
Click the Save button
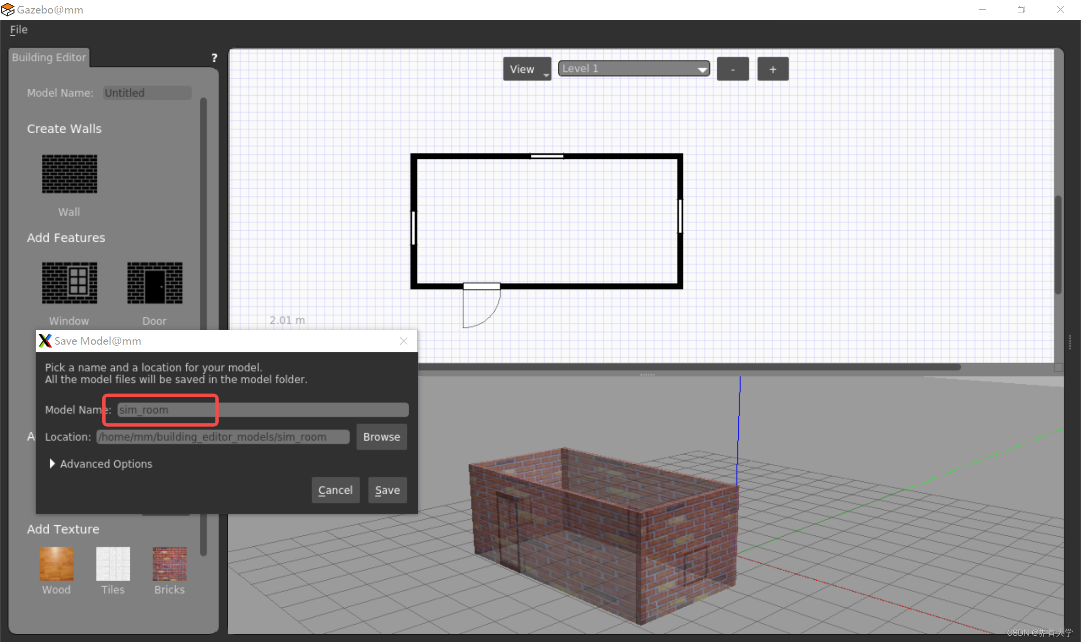point(387,490)
